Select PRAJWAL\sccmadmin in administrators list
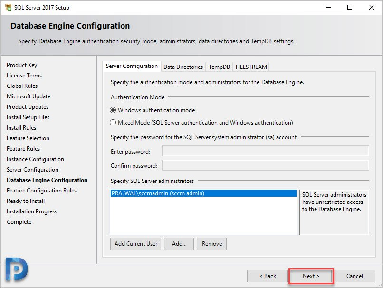Viewport: 383px width, 288px height. coord(203,193)
